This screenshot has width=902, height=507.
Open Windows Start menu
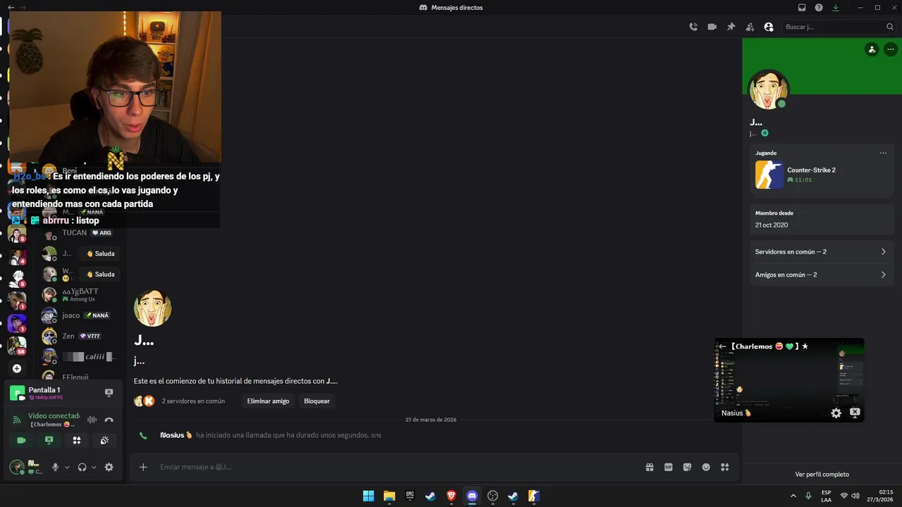[368, 496]
